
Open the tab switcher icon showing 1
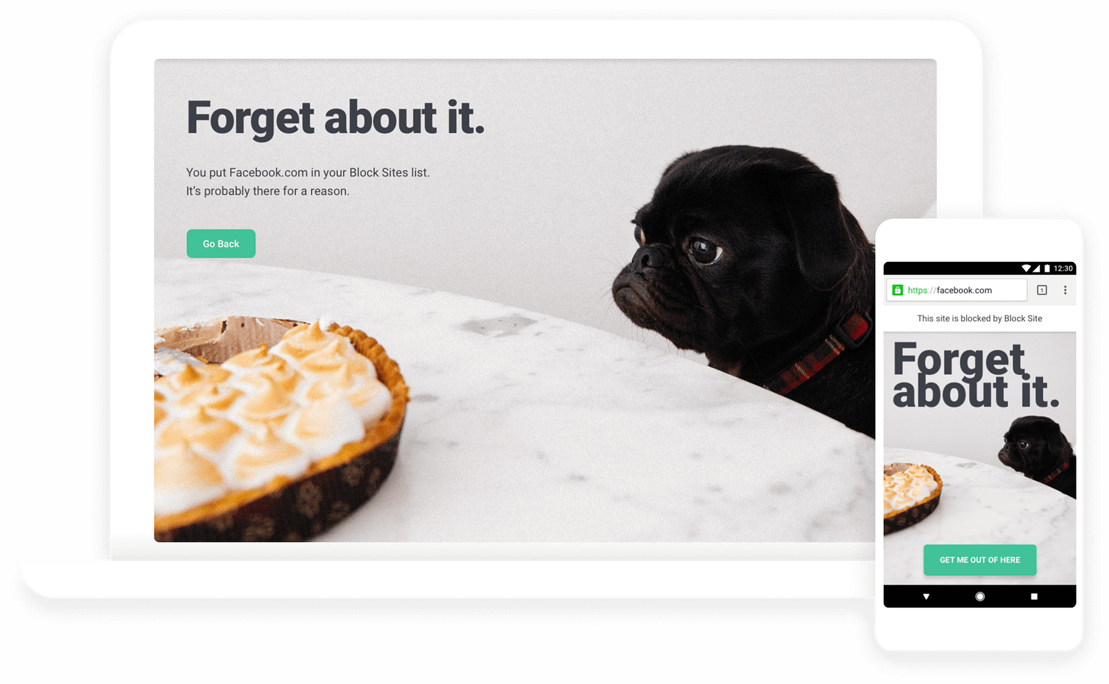[1042, 290]
